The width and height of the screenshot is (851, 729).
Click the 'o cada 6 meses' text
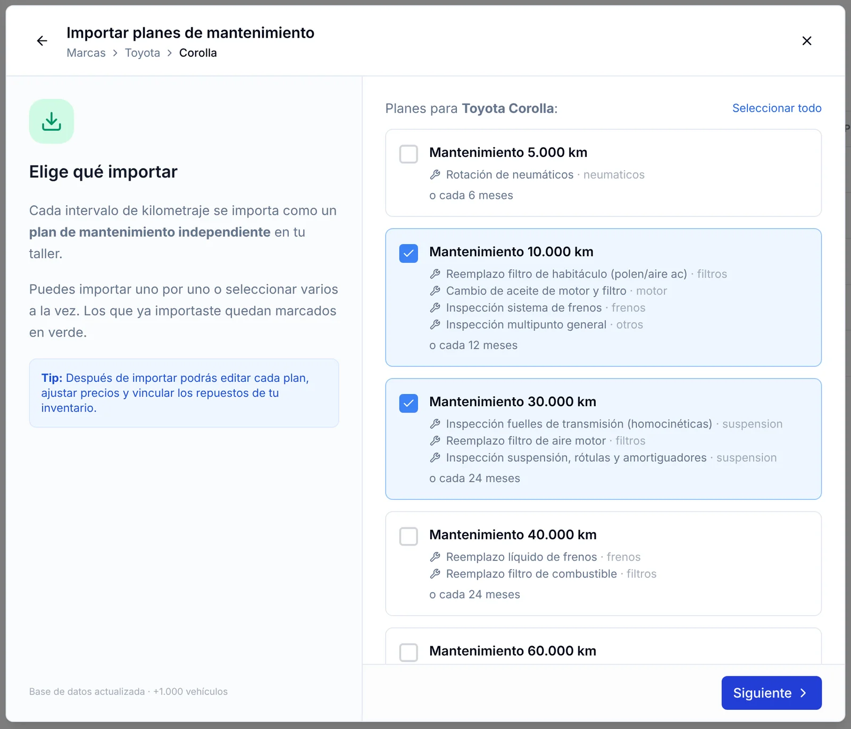tap(471, 195)
